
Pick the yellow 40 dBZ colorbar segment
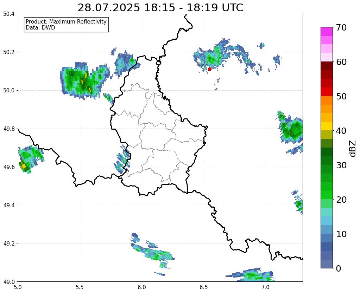(x=327, y=126)
